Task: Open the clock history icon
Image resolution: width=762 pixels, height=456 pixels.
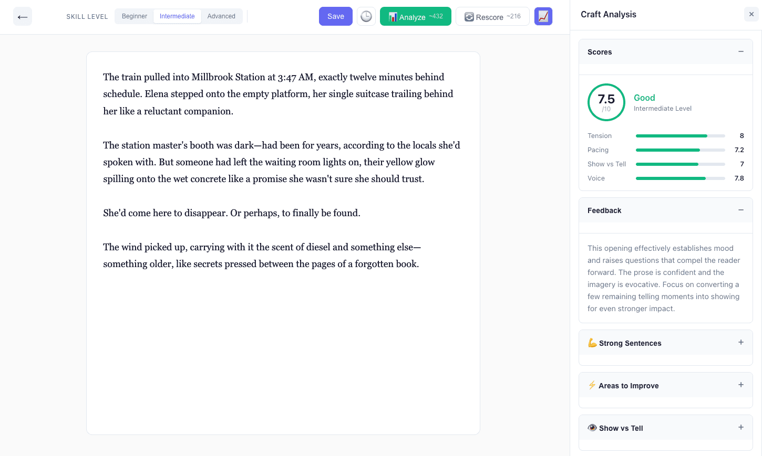Action: [x=366, y=16]
